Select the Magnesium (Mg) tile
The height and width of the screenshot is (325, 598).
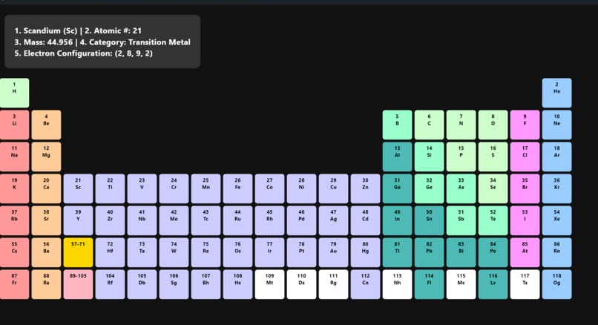click(46, 157)
